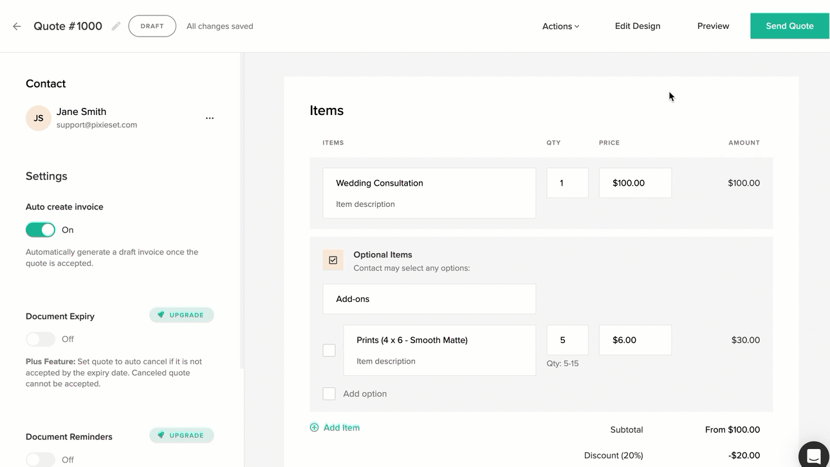Switch to Edit Design
This screenshot has width=830, height=467.
pyautogui.click(x=637, y=26)
